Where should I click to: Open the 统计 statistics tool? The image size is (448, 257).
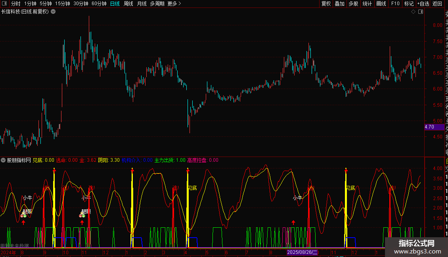367,4
